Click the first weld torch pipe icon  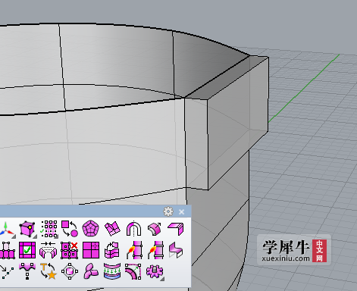point(134,250)
